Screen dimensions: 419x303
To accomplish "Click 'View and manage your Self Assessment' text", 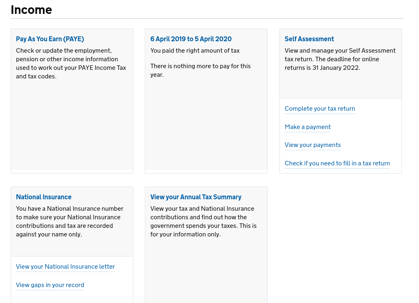I will 340,51.
